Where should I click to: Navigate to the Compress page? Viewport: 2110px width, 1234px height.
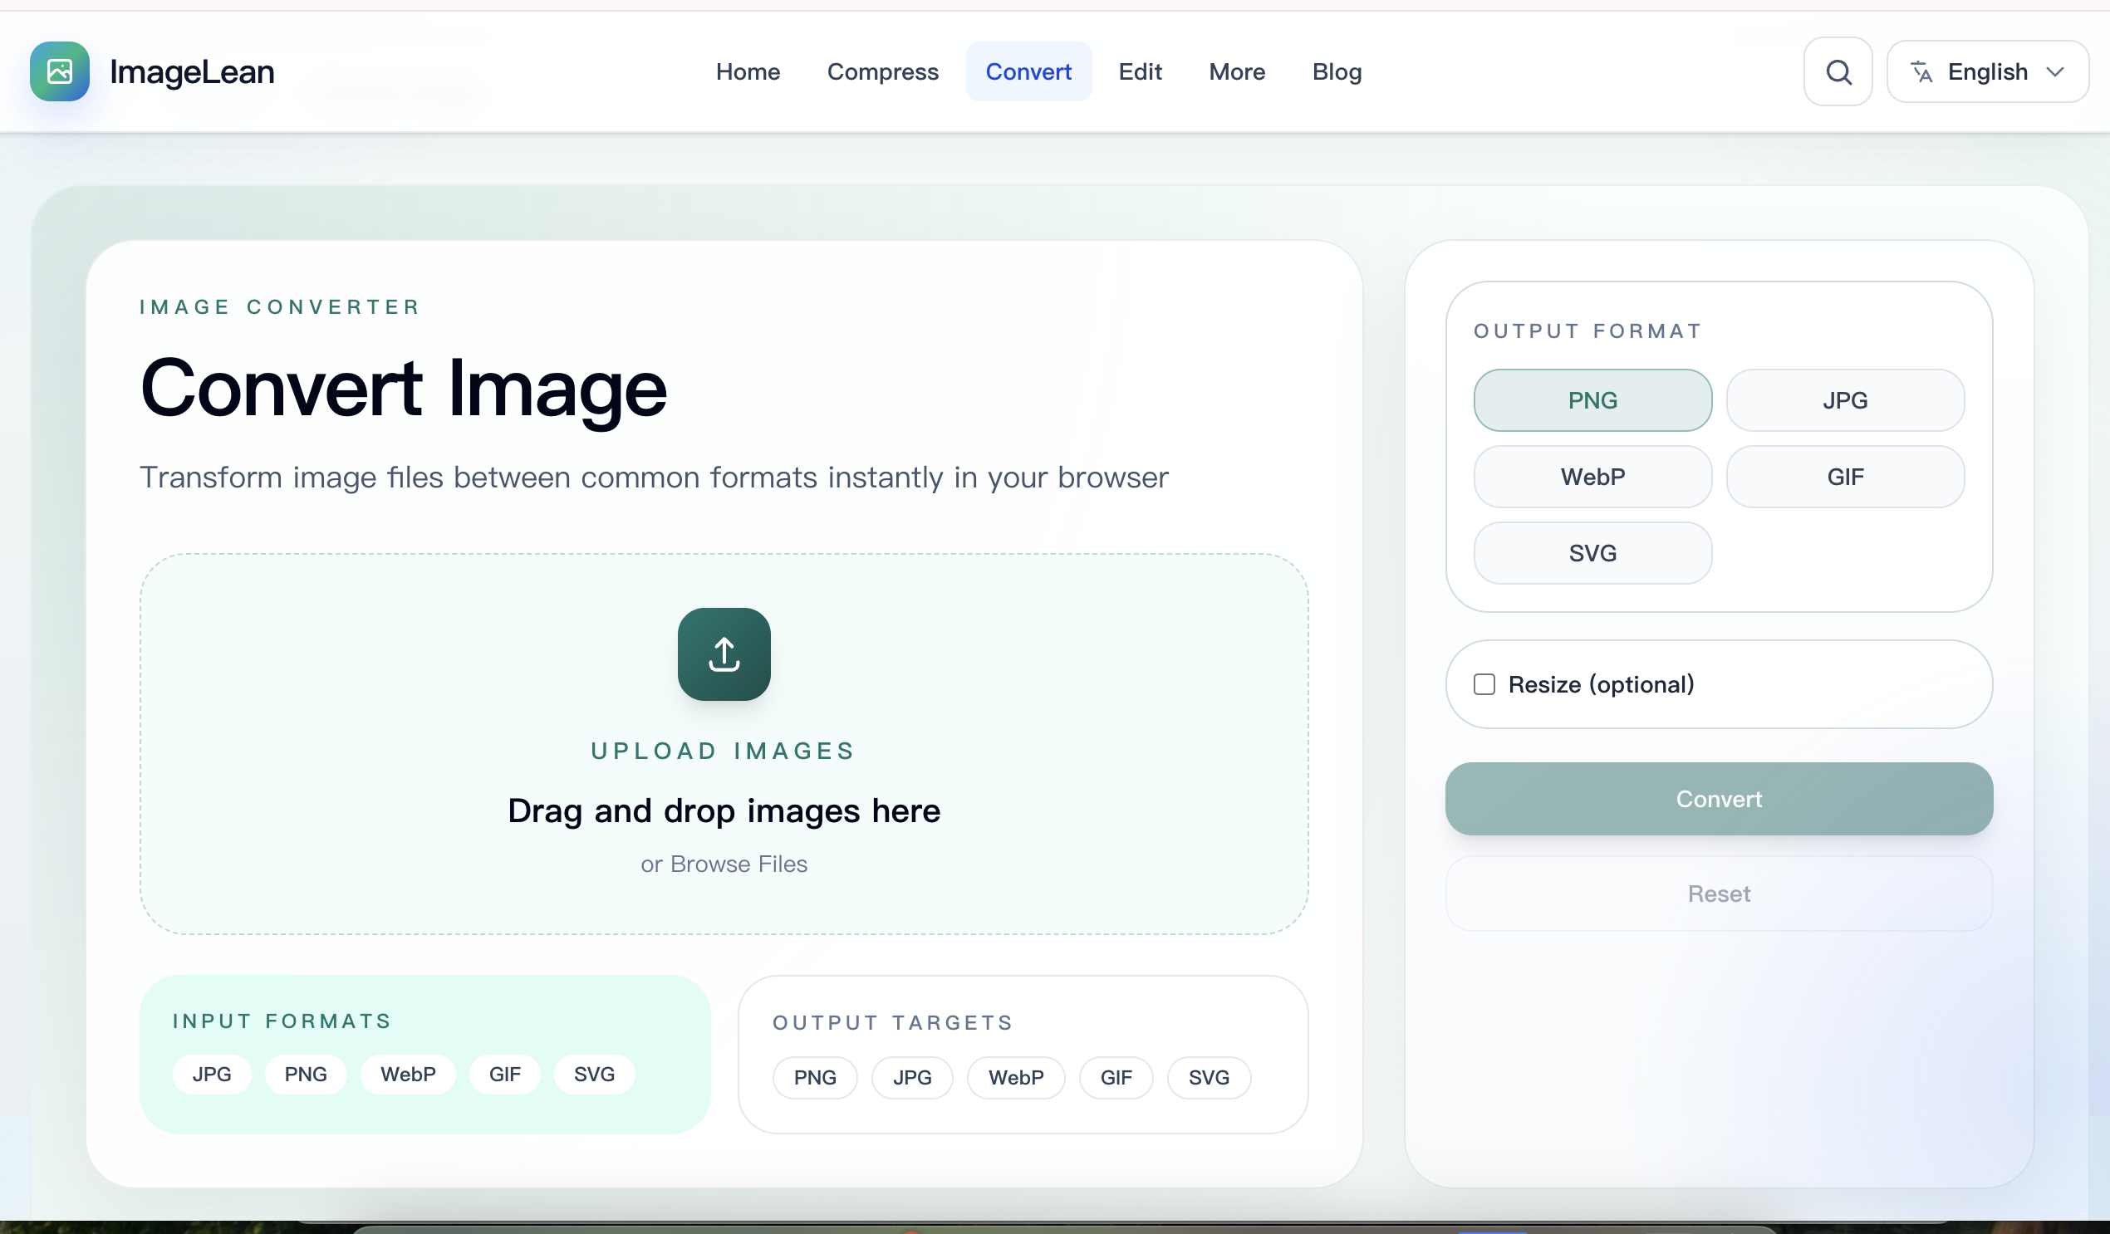tap(883, 72)
